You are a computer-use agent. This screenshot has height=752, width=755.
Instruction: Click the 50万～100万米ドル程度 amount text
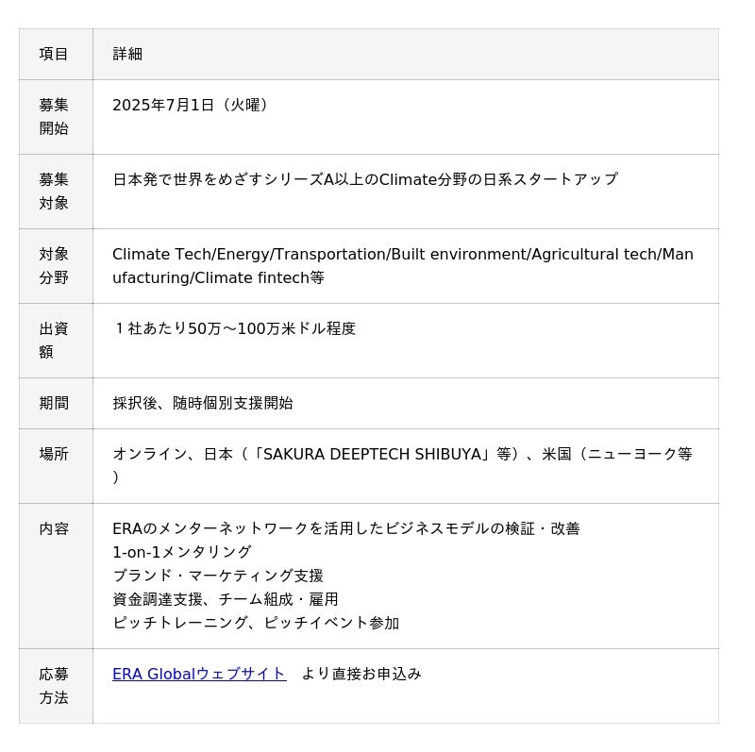[272, 328]
